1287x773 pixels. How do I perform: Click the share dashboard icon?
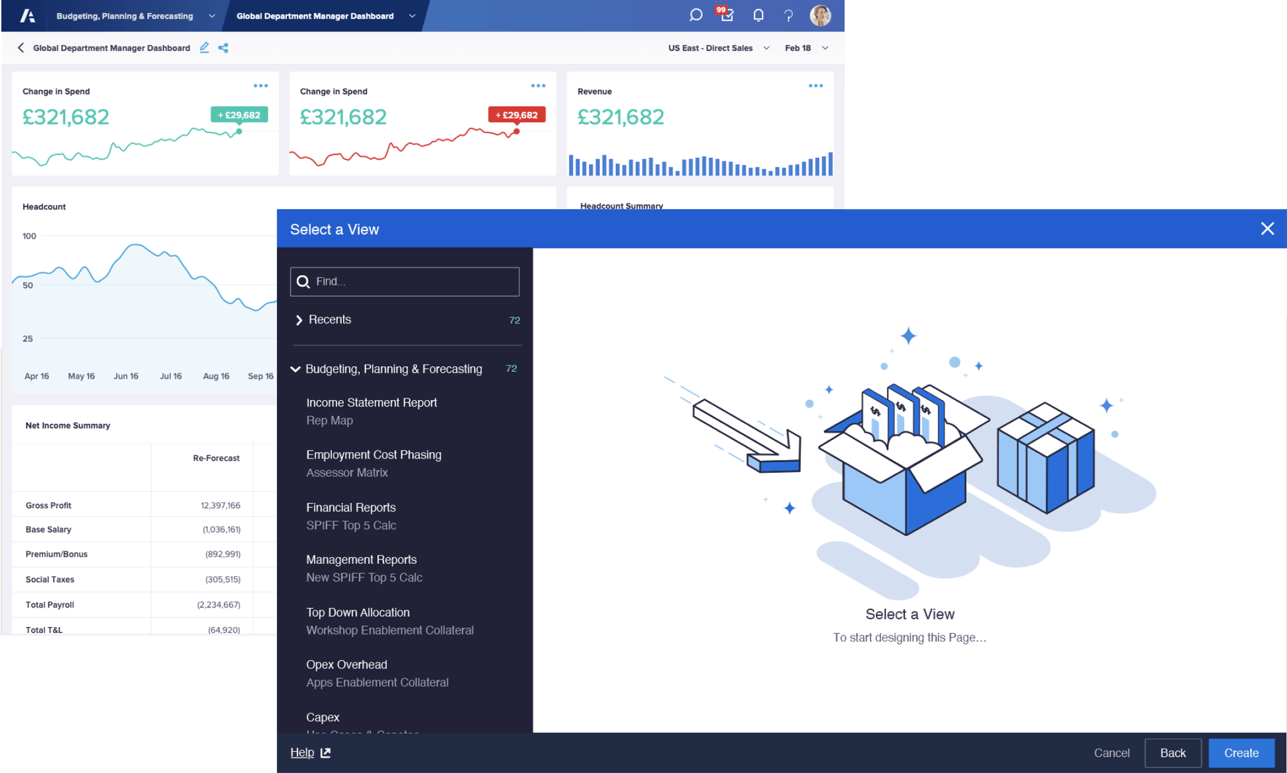(223, 48)
